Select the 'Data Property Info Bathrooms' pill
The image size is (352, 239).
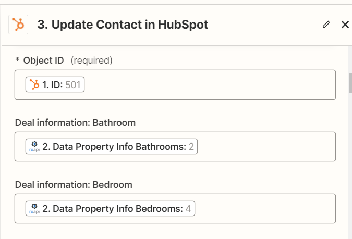click(x=112, y=147)
